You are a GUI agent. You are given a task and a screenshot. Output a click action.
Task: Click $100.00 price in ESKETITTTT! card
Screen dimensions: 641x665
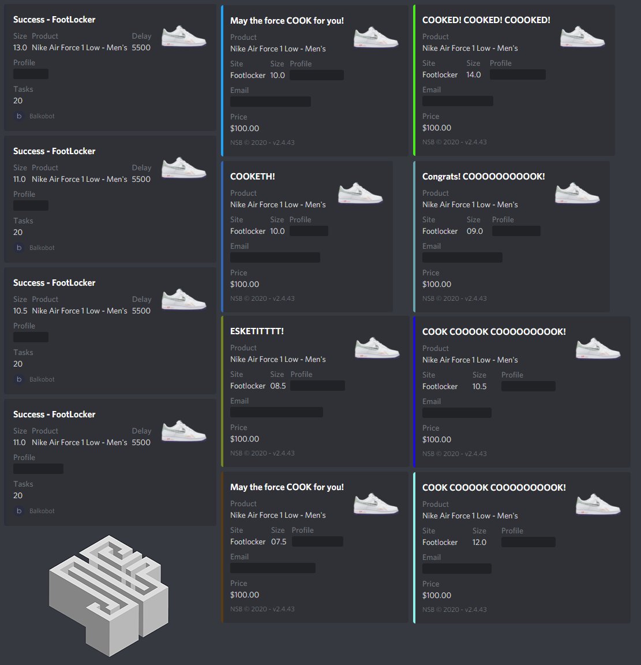pos(245,439)
